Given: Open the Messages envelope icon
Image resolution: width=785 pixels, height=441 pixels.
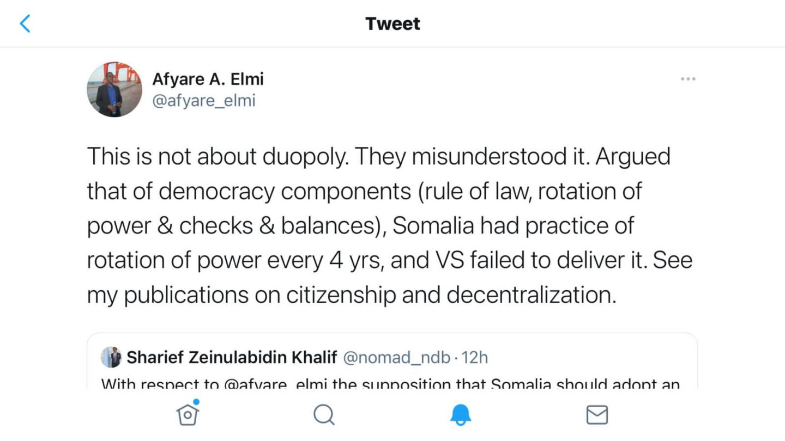Looking at the screenshot, I should click(597, 415).
